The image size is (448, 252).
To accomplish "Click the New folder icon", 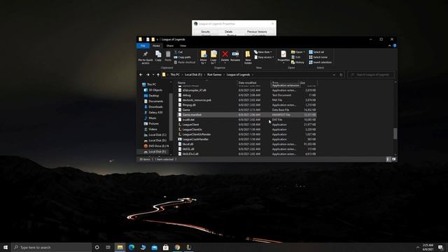I will [248, 54].
